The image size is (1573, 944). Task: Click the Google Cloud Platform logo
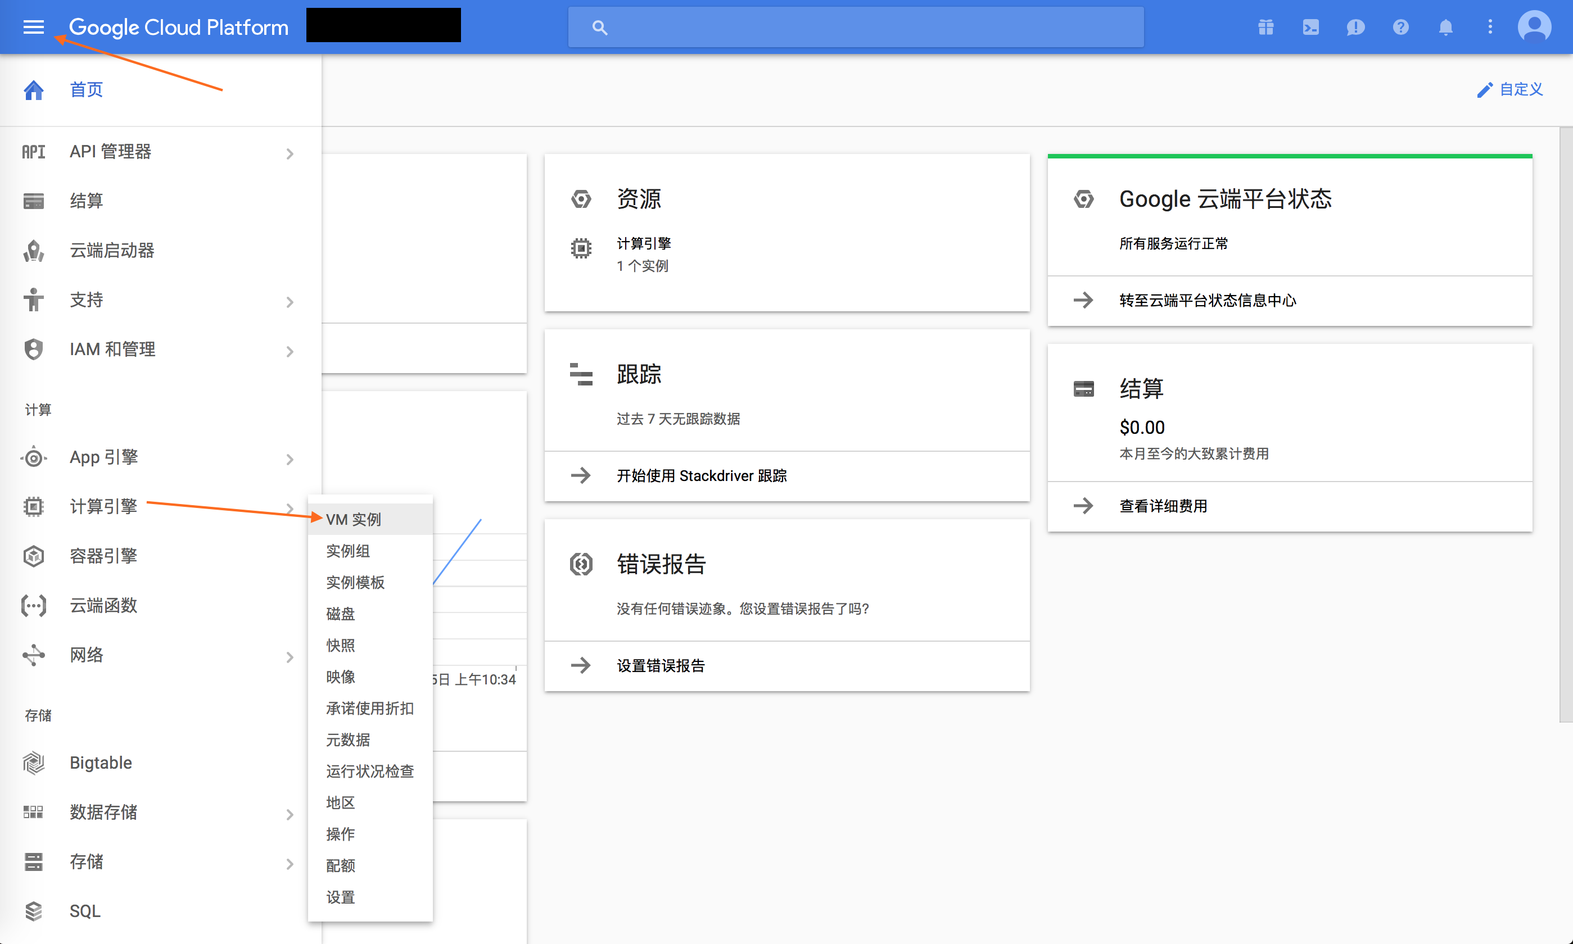click(x=178, y=28)
